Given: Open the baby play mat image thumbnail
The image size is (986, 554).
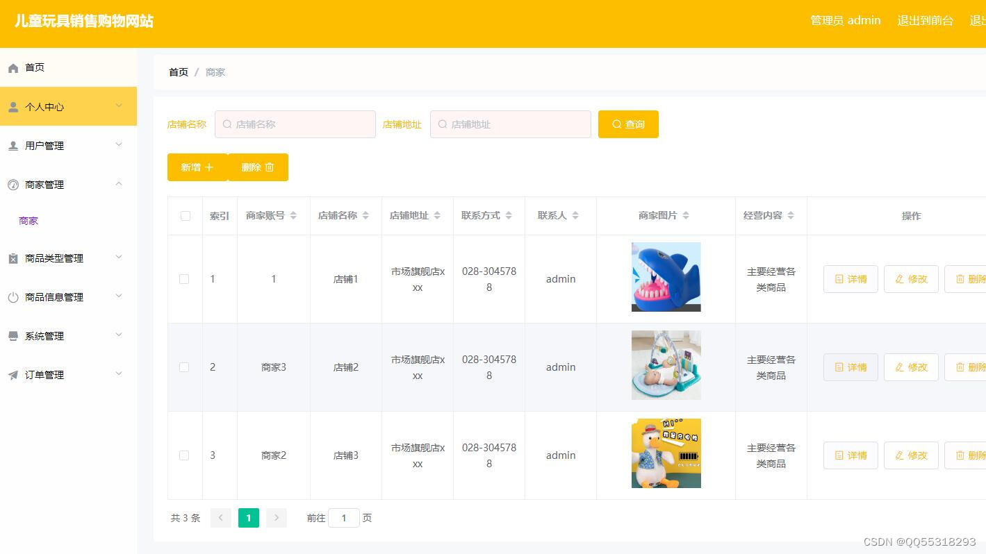Looking at the screenshot, I should tap(666, 365).
